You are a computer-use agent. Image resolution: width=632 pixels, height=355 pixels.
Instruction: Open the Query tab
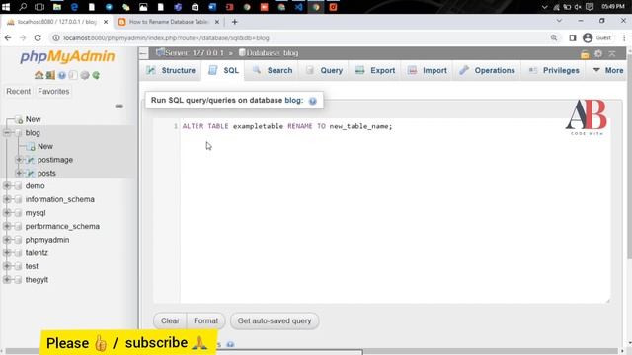[x=324, y=70]
